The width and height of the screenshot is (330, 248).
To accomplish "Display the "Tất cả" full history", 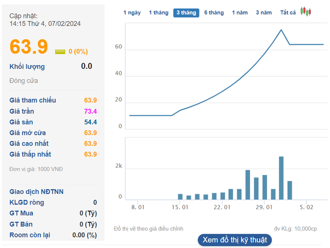I will 288,12.
